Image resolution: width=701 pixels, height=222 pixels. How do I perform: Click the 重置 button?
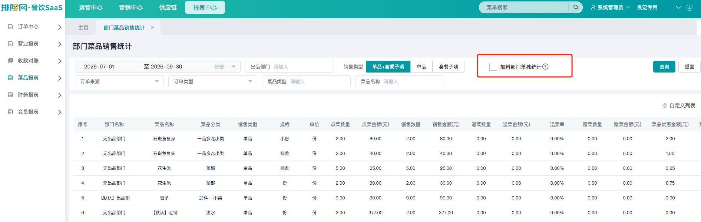pos(690,67)
